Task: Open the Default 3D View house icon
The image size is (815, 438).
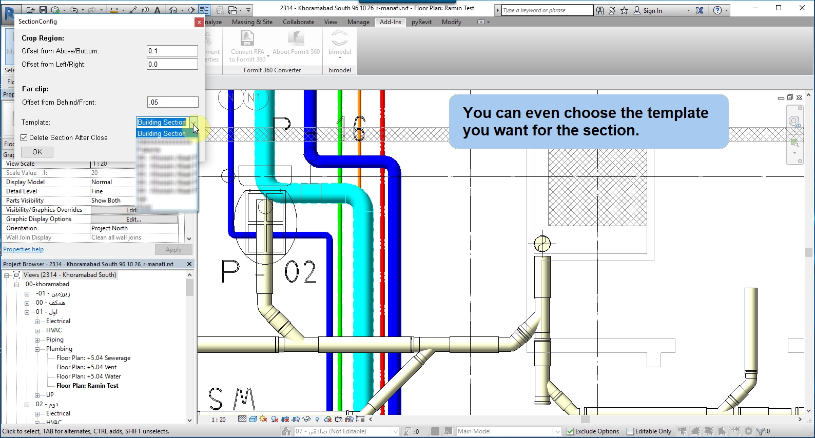Action: pyautogui.click(x=173, y=10)
